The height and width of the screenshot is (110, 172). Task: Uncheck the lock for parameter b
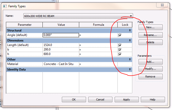pos(120,50)
